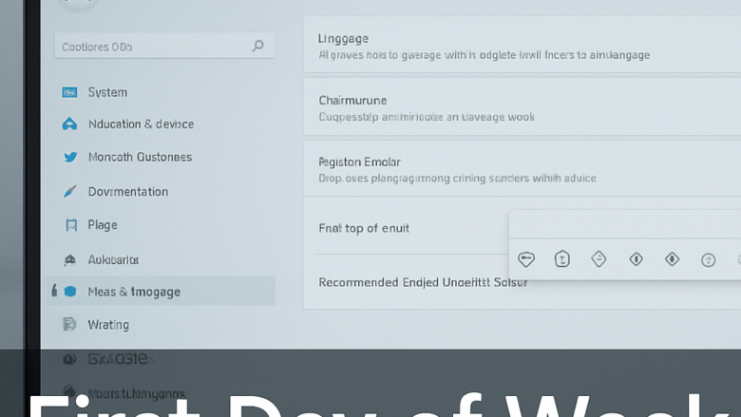Click the Meas & tmogage blue icon
The width and height of the screenshot is (741, 417).
(x=70, y=292)
